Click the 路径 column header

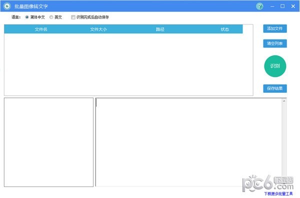(x=160, y=29)
